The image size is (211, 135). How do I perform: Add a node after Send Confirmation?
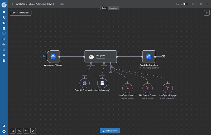(164, 56)
